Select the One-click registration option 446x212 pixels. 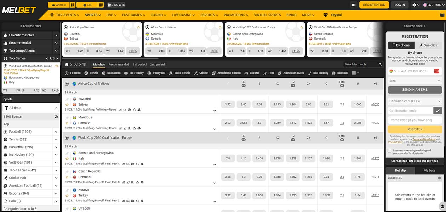coord(428,45)
